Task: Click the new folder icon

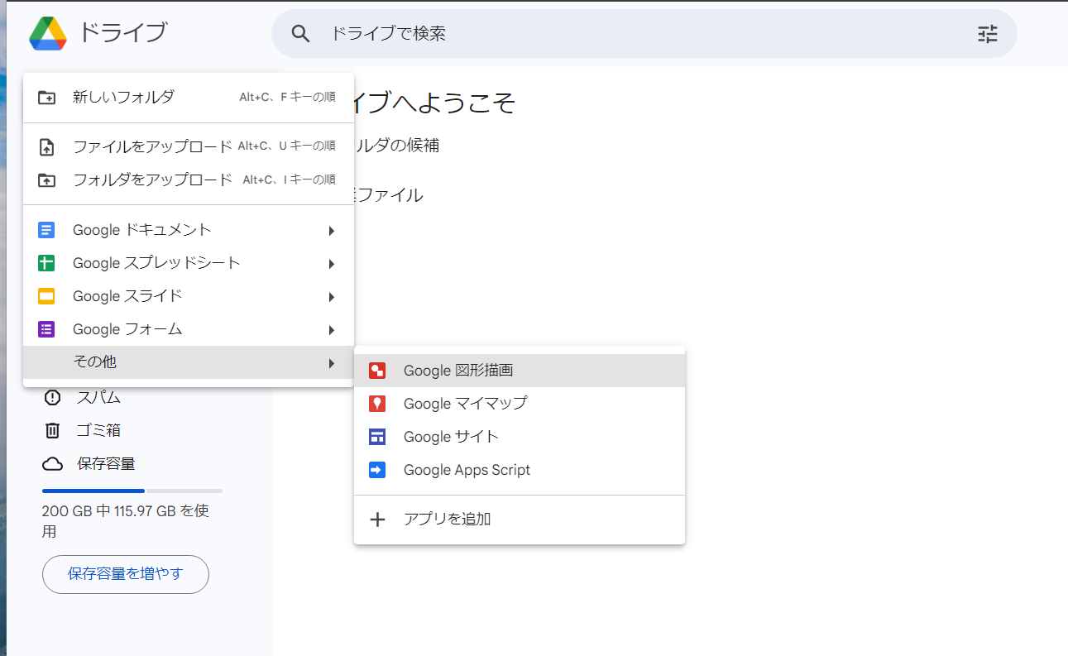Action: tap(47, 98)
